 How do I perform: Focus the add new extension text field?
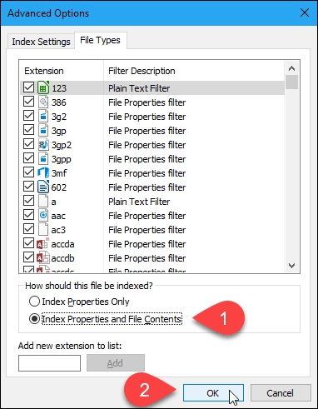(x=49, y=363)
